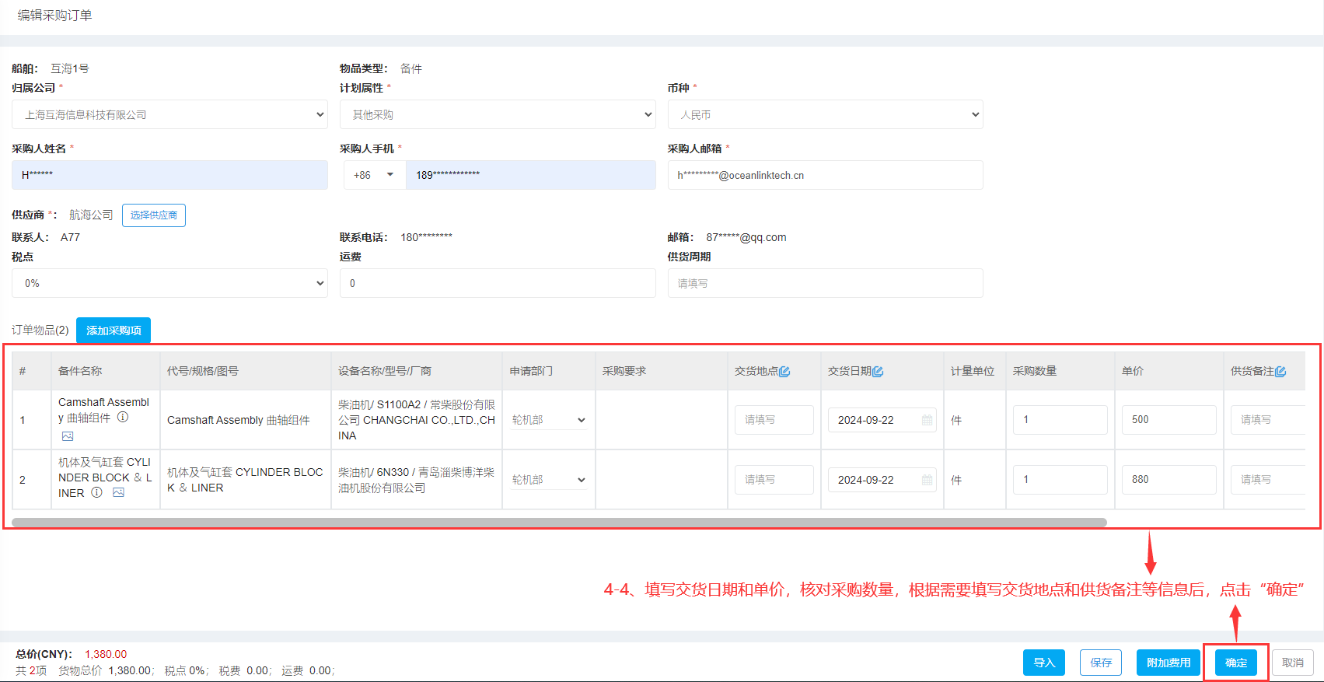Click total price value 1,380.00

pos(106,654)
